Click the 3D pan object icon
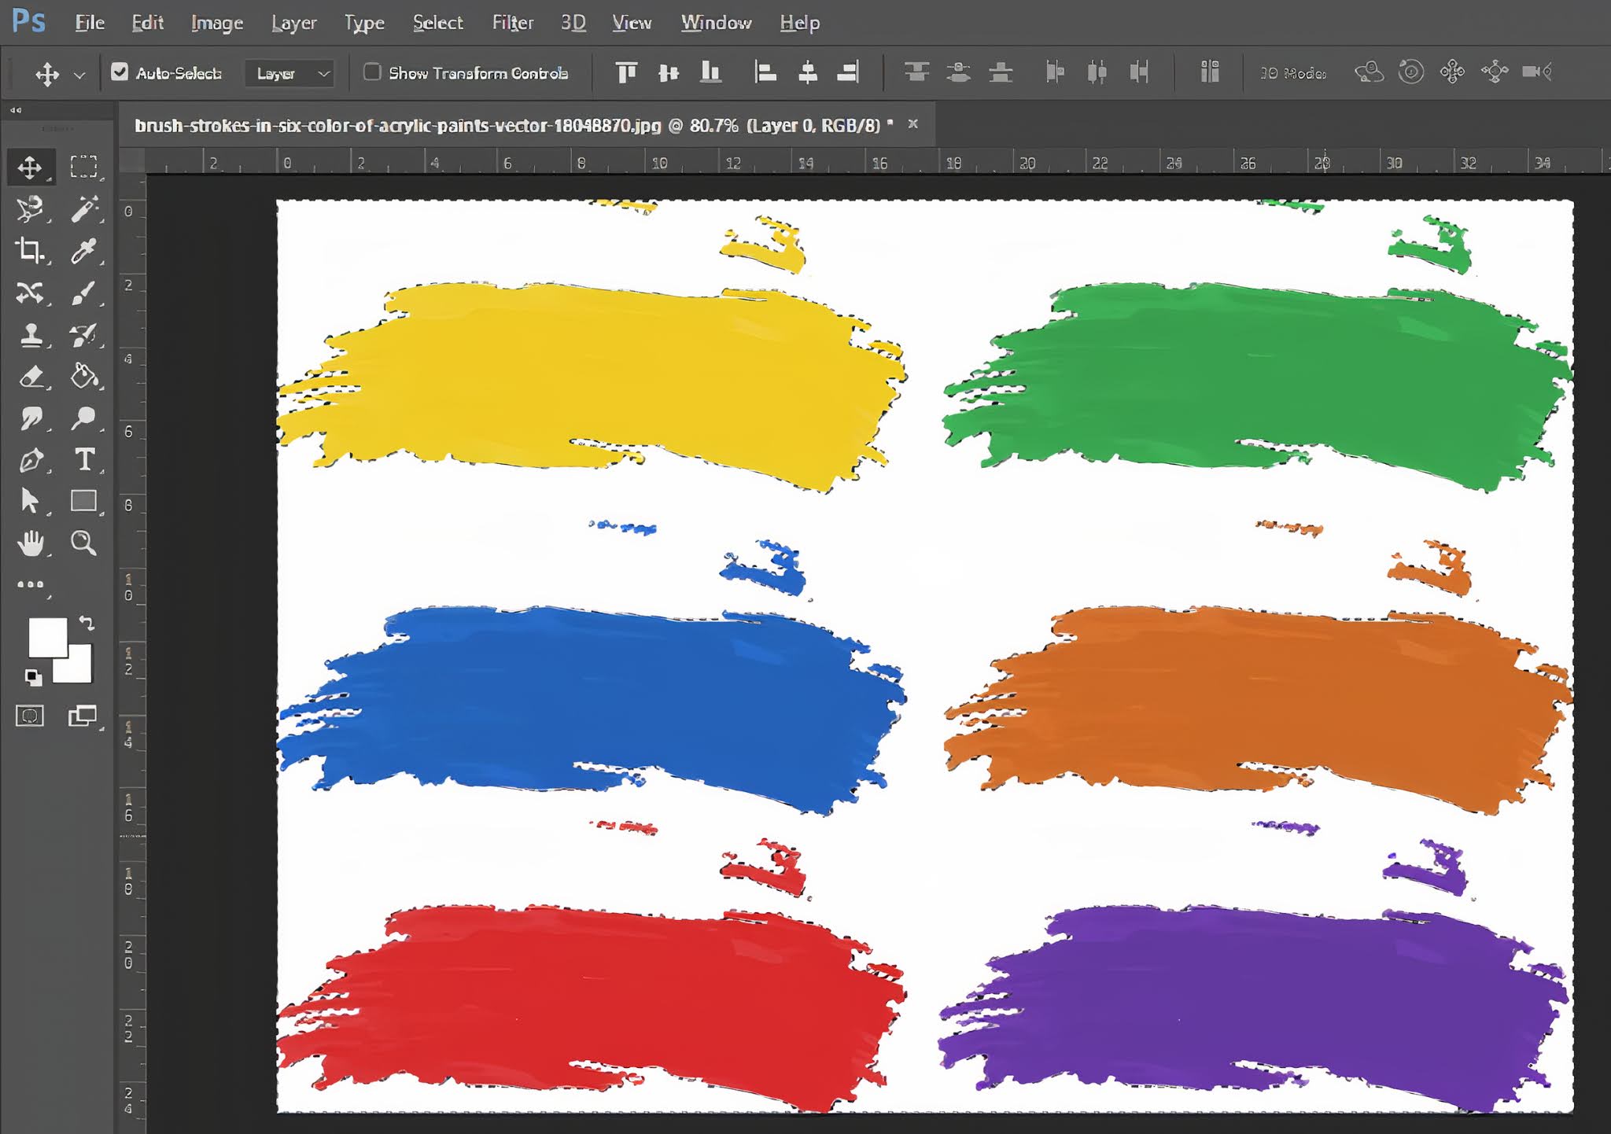Viewport: 1611px width, 1134px height. (x=1452, y=72)
